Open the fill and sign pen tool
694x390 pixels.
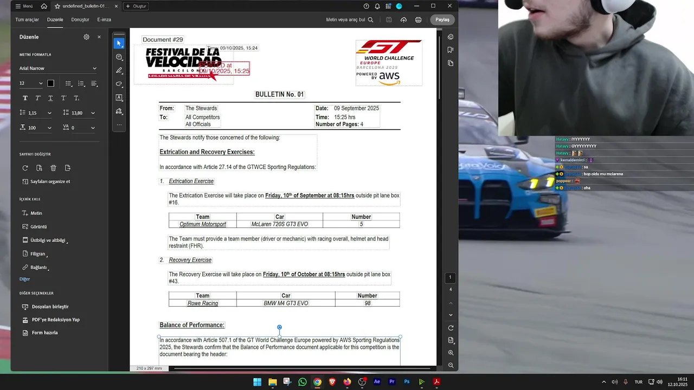119,111
